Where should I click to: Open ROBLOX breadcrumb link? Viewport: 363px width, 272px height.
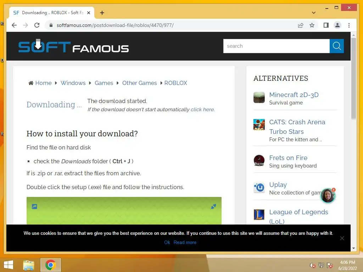[175, 83]
